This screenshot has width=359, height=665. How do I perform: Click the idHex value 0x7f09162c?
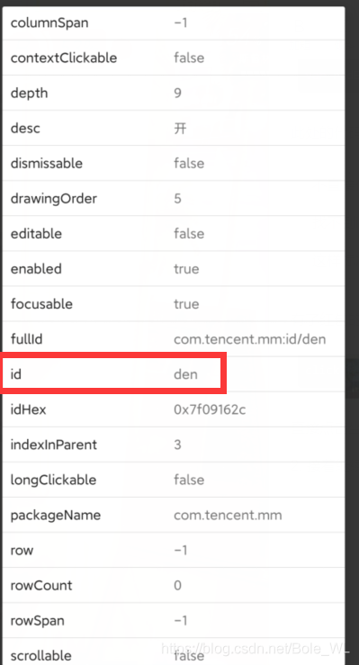pos(210,409)
